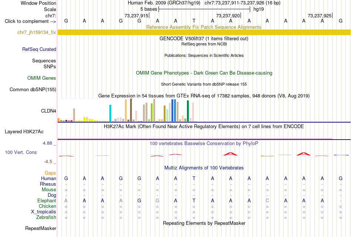351x237 pixels.
Task: Click the C base in the Elephant row
Action: [267, 200]
